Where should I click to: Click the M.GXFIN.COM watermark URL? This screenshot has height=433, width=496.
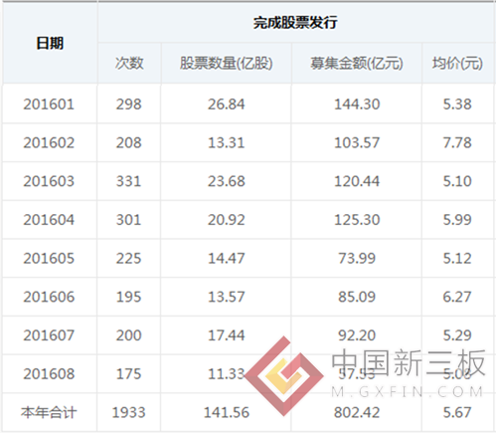(408, 392)
